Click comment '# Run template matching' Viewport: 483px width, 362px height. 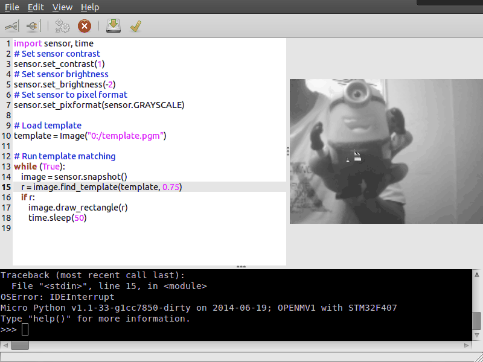coord(65,156)
